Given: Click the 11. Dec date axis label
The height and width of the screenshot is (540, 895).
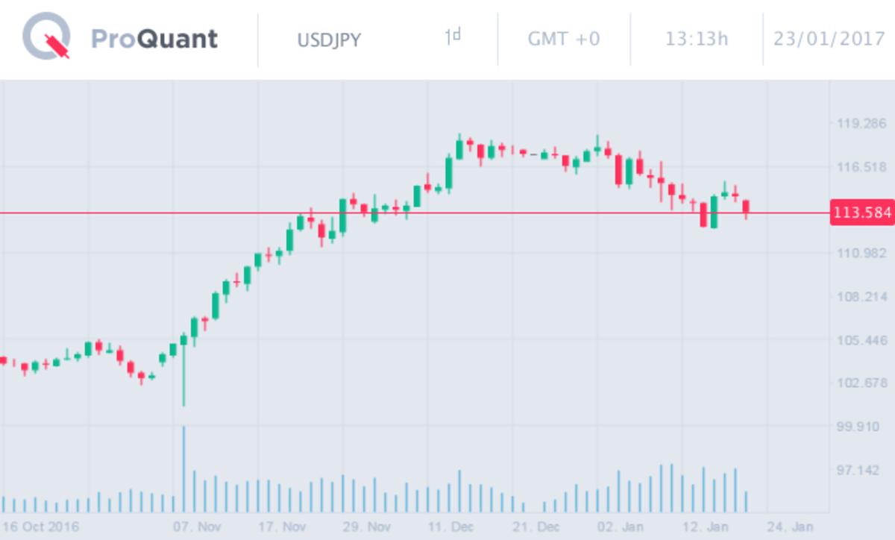Looking at the screenshot, I should coord(450,527).
